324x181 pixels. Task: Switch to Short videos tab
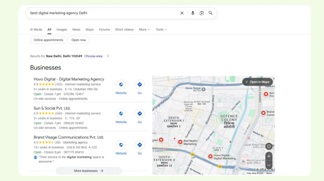tap(124, 29)
